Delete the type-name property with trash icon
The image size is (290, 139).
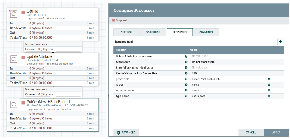click(x=269, y=96)
